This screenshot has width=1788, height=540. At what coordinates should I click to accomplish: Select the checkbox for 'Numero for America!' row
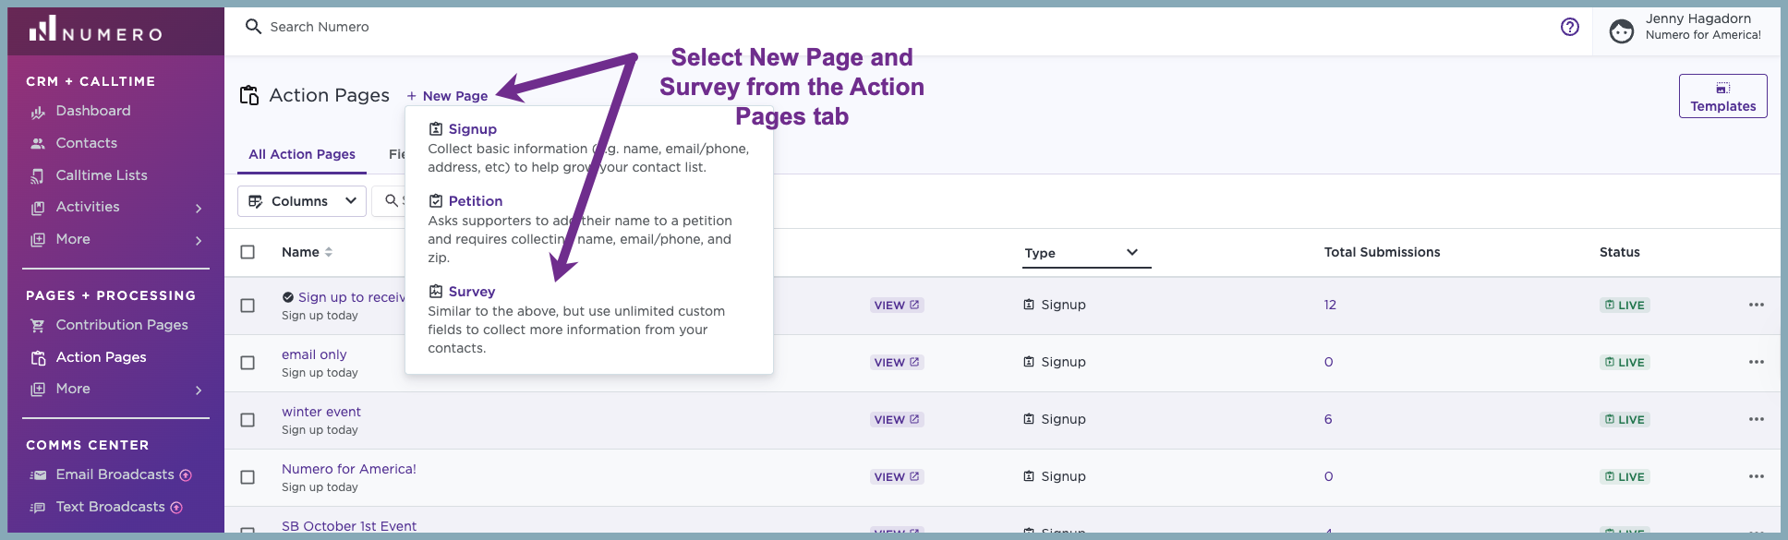(x=248, y=477)
